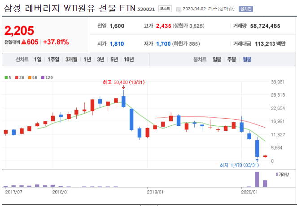Image resolution: width=297 pixels, height=206 pixels.
Task: Click the 최고 30,420 (10/31) label
Action: click(123, 82)
